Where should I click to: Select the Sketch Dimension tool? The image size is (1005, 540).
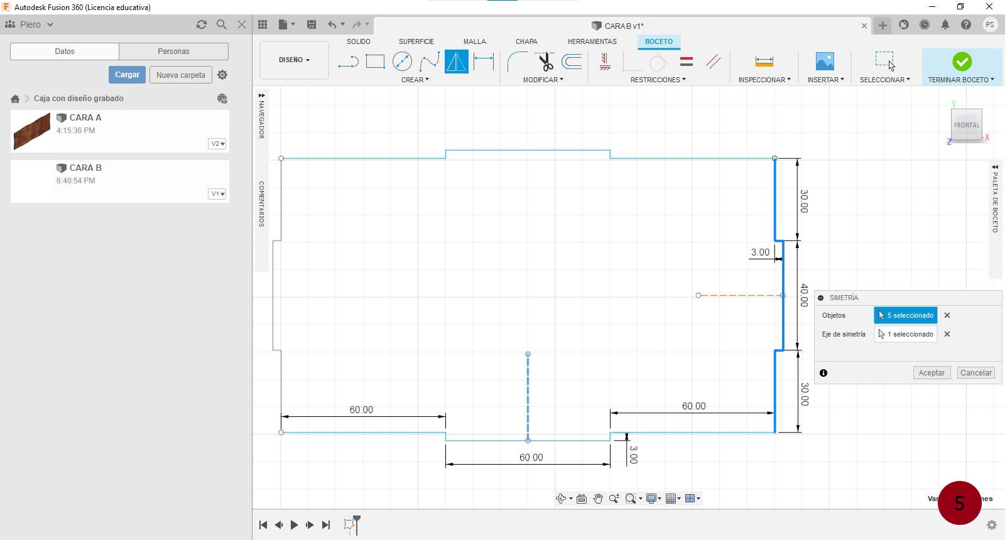484,62
